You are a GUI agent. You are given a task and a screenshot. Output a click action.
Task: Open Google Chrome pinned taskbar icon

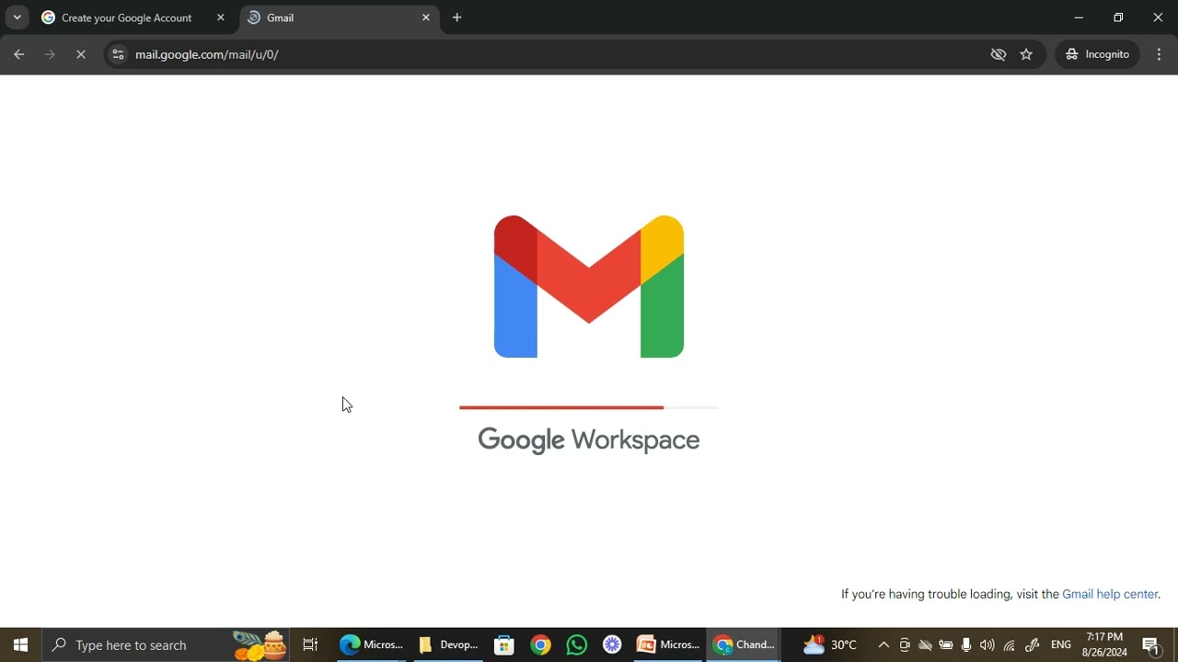[x=540, y=645]
